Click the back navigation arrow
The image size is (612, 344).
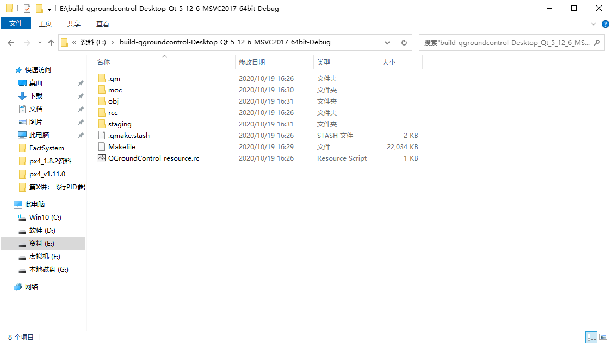[x=11, y=42]
